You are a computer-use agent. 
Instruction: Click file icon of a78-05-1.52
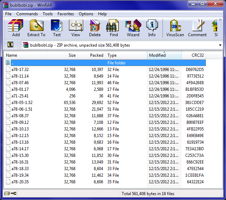(x=8, y=102)
